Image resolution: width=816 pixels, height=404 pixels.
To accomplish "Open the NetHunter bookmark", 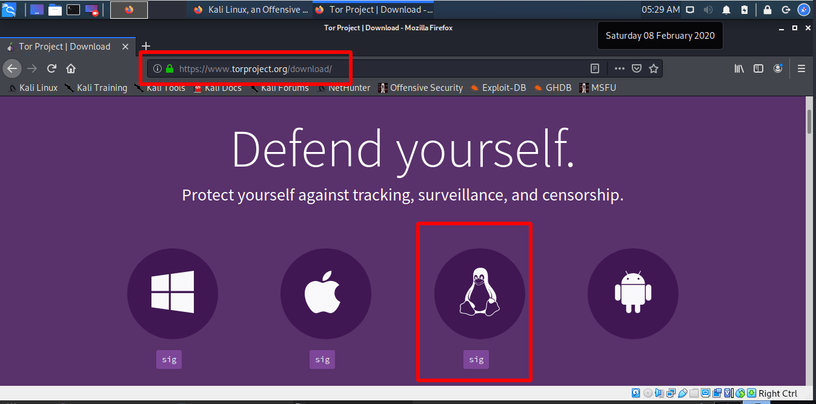I will click(x=344, y=88).
